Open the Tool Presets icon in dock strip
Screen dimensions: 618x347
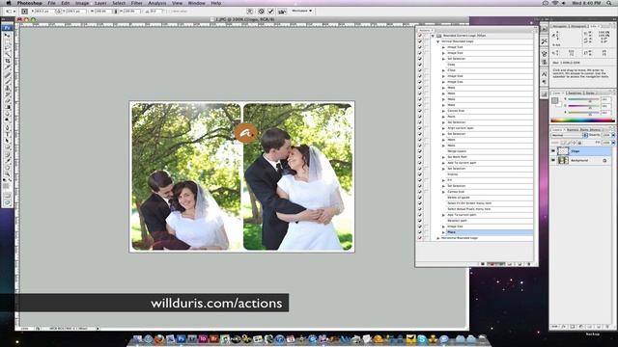click(x=545, y=41)
